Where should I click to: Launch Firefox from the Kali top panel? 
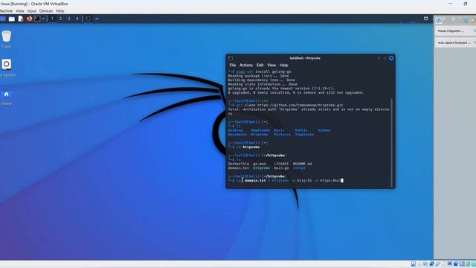[x=29, y=19]
